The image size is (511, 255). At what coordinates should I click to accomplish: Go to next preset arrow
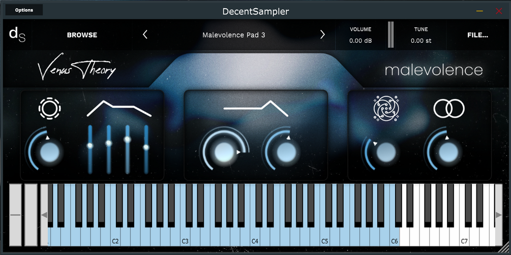pyautogui.click(x=322, y=35)
